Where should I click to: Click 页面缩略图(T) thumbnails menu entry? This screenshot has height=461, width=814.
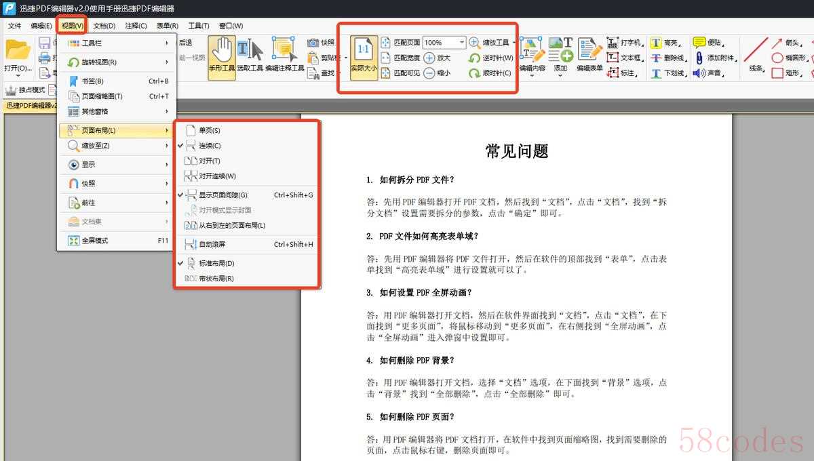(x=116, y=96)
